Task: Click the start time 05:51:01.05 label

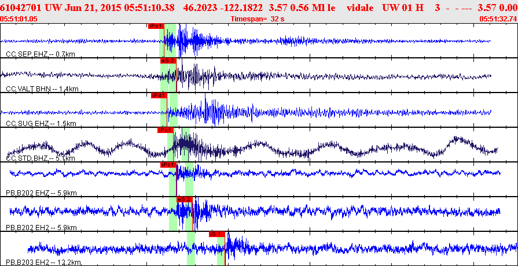Action: [x=19, y=19]
